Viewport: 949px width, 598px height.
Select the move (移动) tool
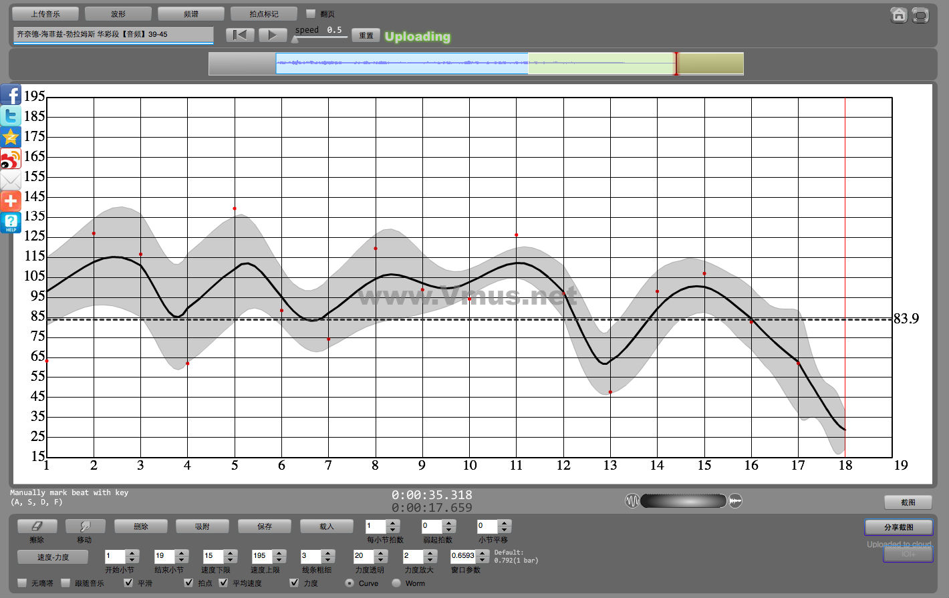85,527
